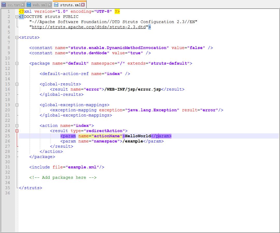Select the struts.xml tab
The height and width of the screenshot is (233, 280).
coord(70,4)
